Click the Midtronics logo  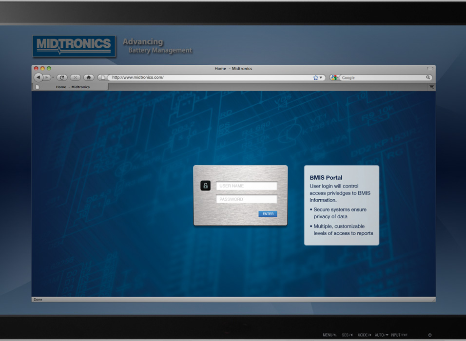pos(74,46)
